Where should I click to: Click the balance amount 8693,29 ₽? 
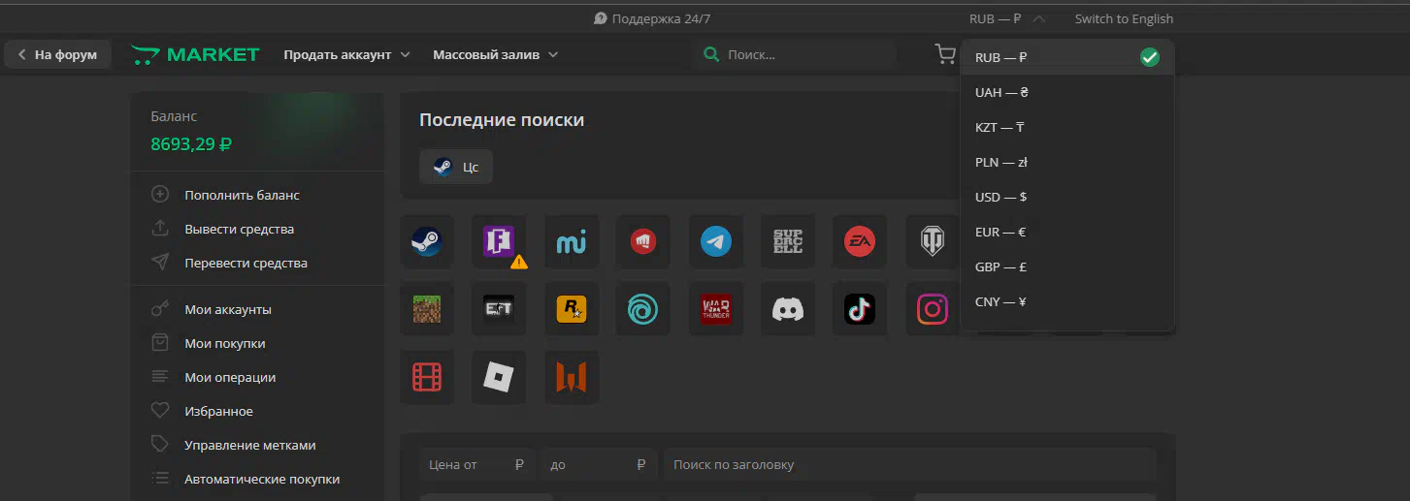[x=191, y=144]
